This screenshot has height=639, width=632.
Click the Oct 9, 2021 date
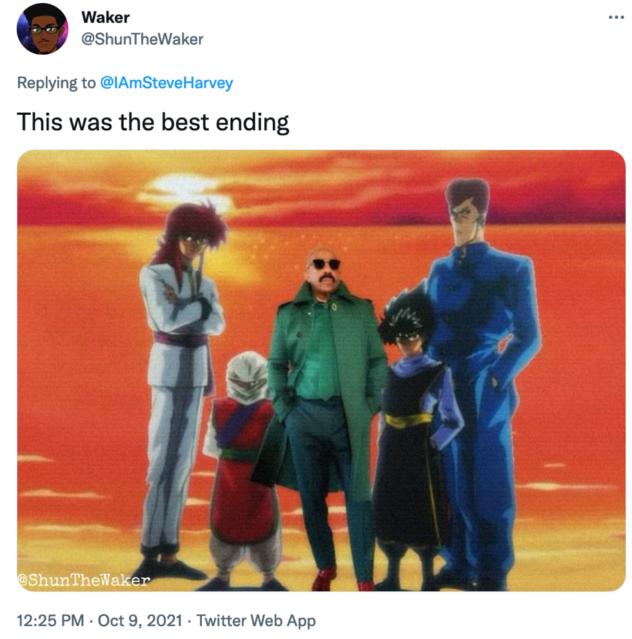140,621
